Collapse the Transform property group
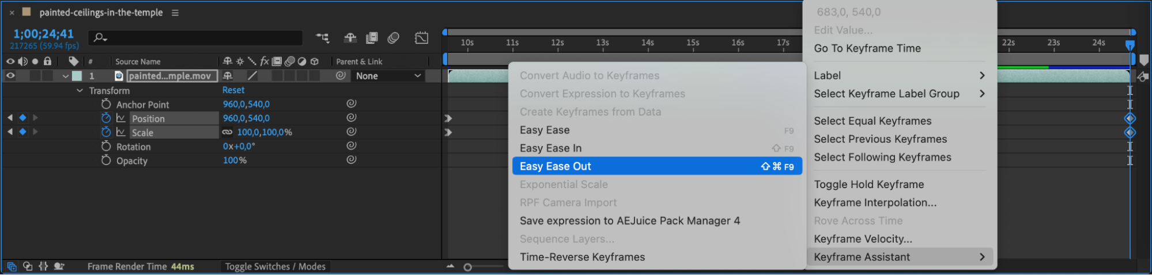 80,90
